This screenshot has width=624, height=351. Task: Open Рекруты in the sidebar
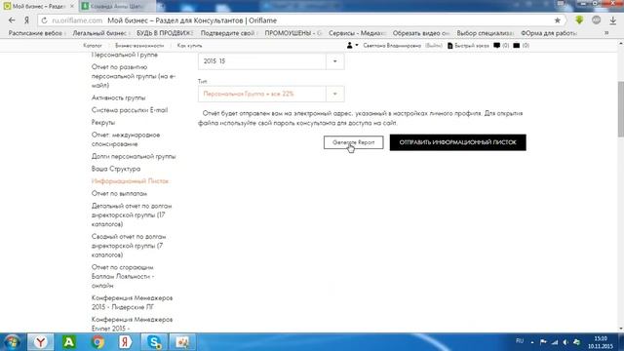[x=103, y=122]
